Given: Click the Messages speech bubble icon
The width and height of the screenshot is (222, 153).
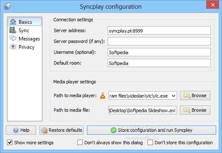Looking at the screenshot, I should coord(13,38).
